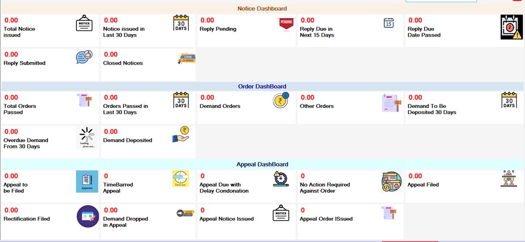Viewport: 525px width, 242px height.
Task: Click the 0.00 value above Reply Pending
Action: click(207, 20)
